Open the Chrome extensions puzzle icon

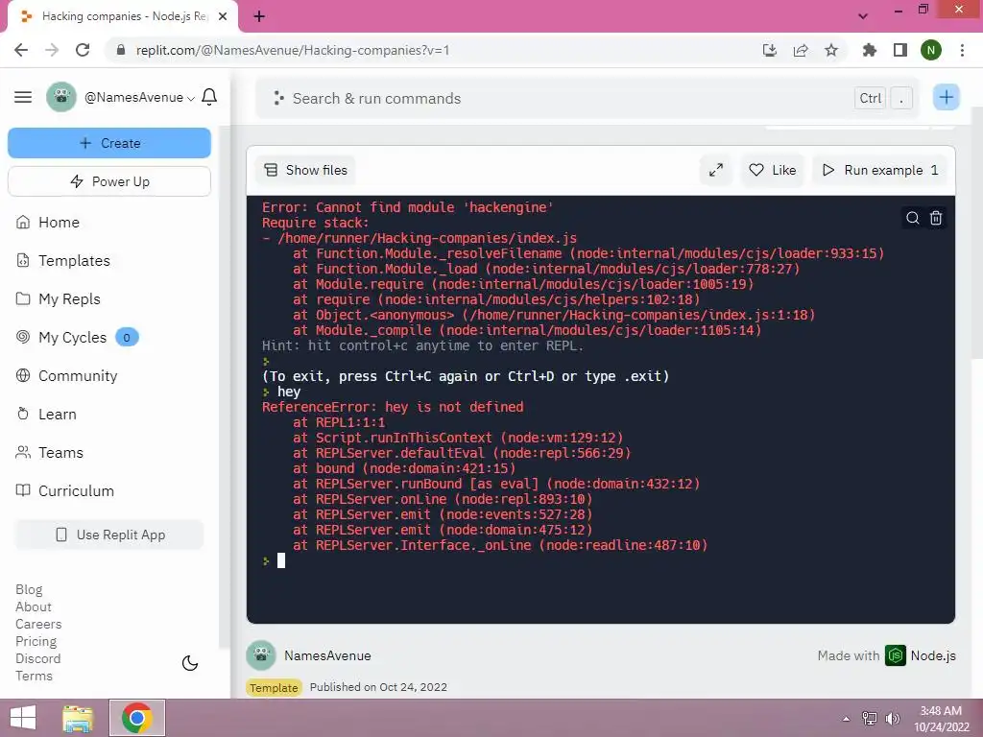(869, 50)
